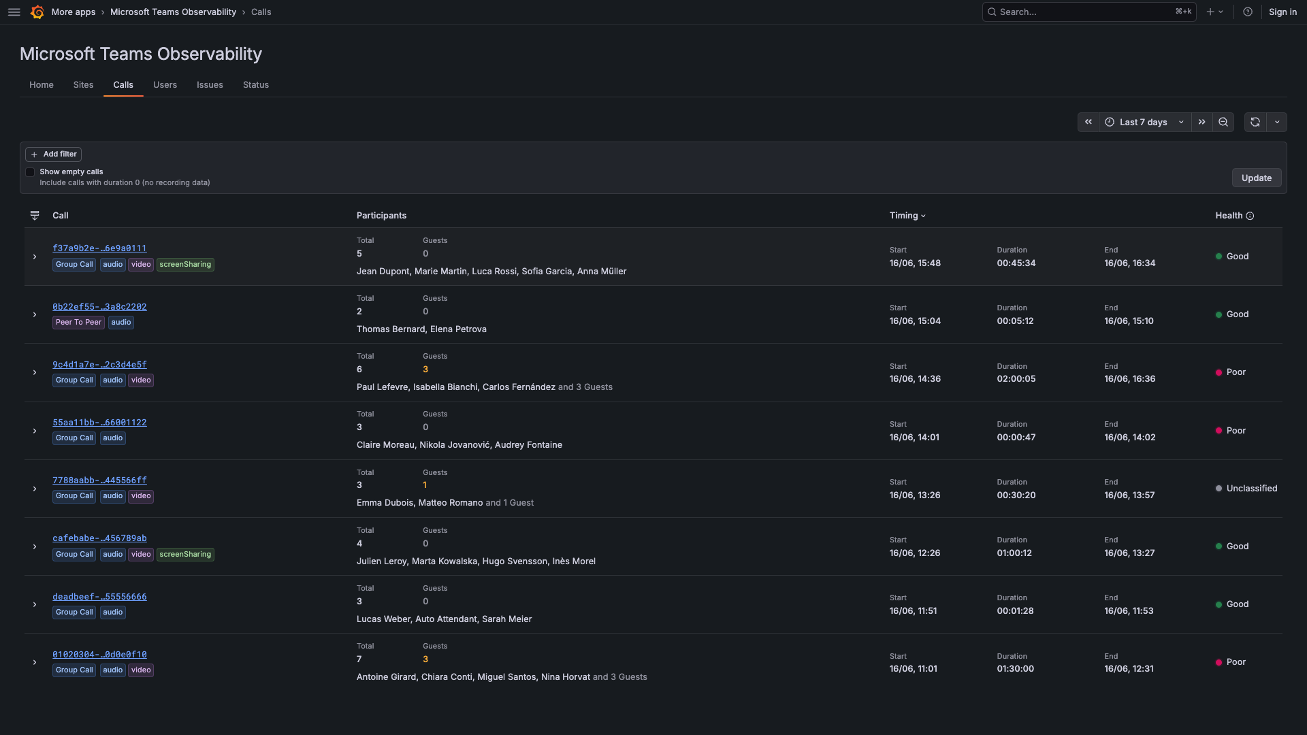Open call link 55aa11bb-…66001122
1307x735 pixels.
[x=99, y=423]
